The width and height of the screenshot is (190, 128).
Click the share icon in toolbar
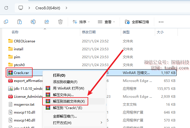(x=47, y=22)
